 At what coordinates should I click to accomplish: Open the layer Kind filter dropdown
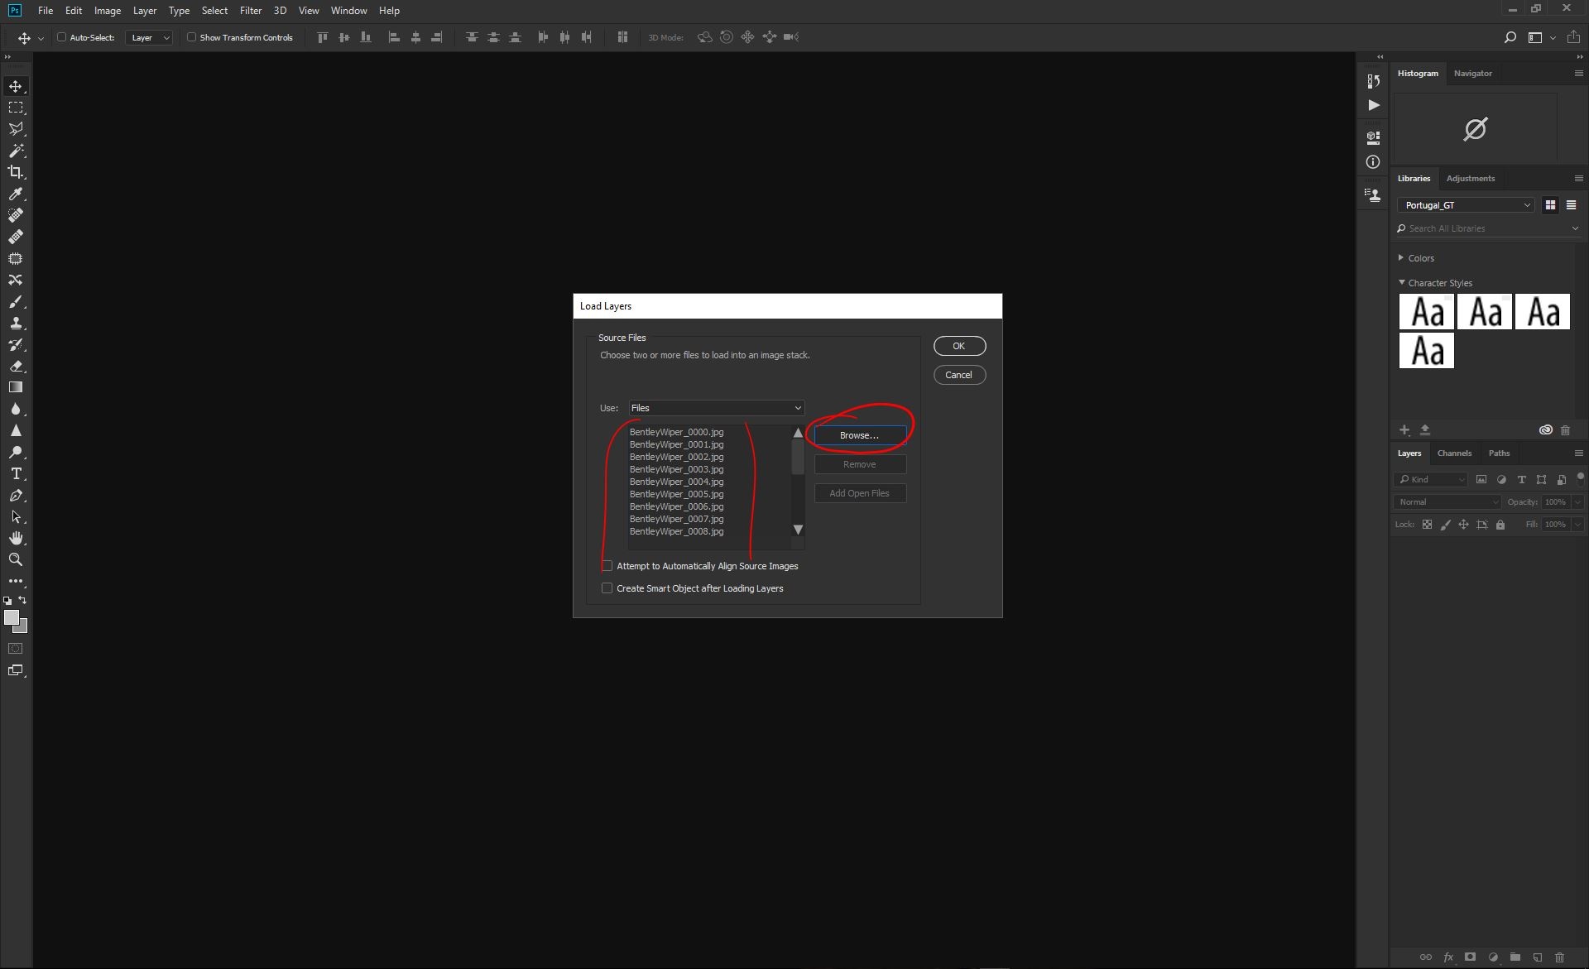click(1431, 479)
